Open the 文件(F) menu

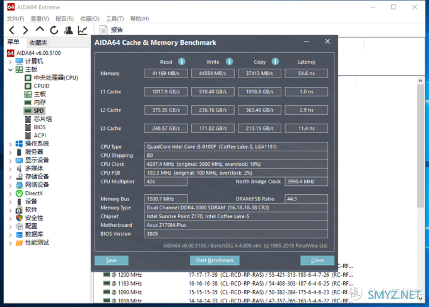coord(15,18)
